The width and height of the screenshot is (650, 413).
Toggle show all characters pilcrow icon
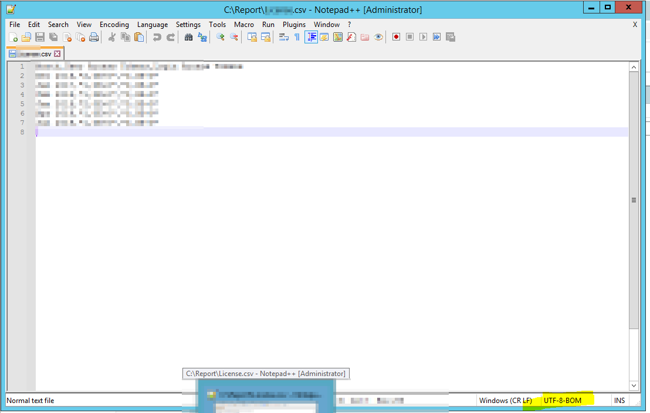[x=297, y=38]
